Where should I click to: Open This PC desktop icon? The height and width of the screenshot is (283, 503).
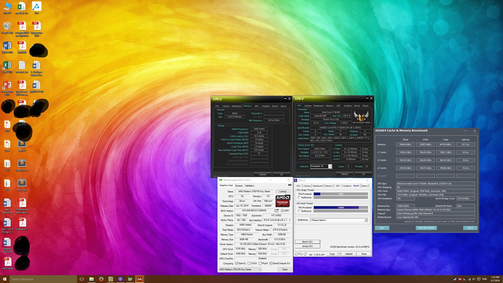7,8
